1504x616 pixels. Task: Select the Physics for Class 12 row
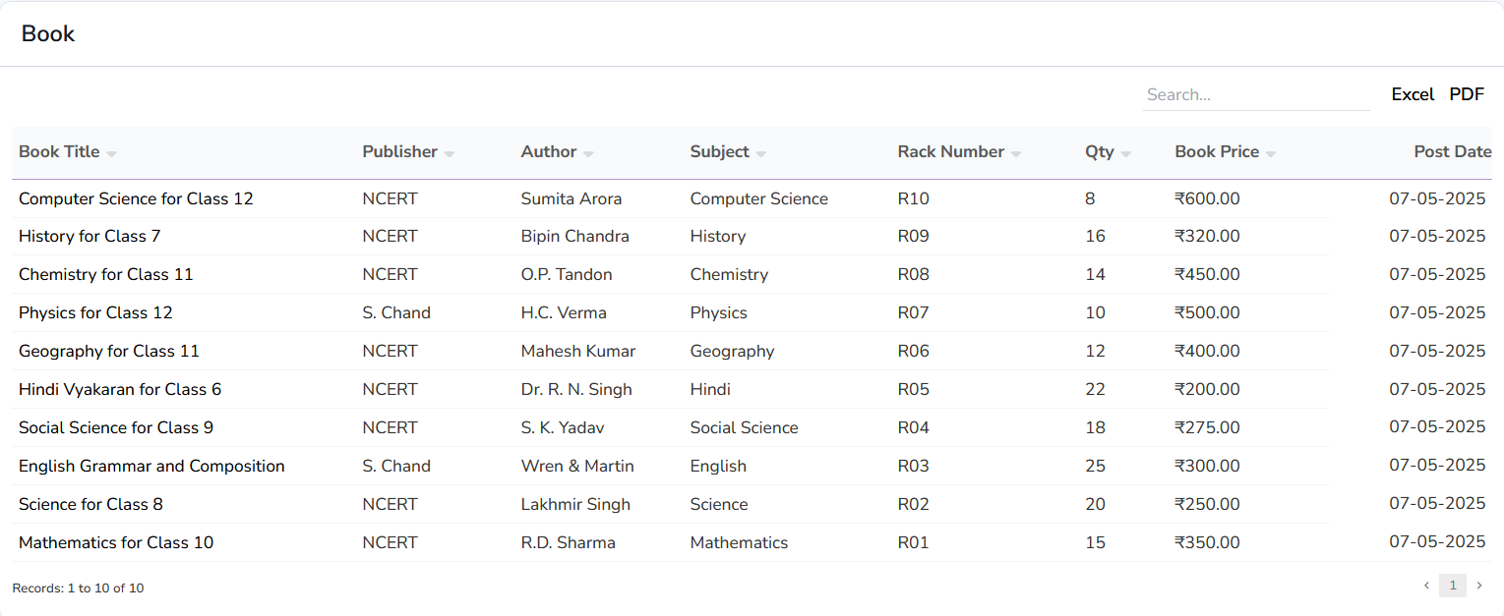[x=95, y=312]
